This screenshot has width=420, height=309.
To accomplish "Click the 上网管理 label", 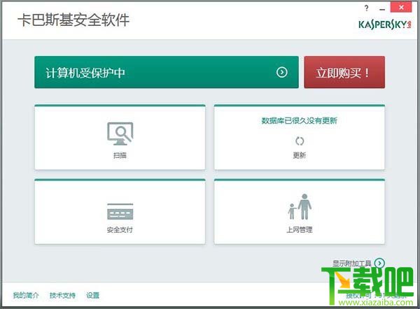I will (300, 229).
